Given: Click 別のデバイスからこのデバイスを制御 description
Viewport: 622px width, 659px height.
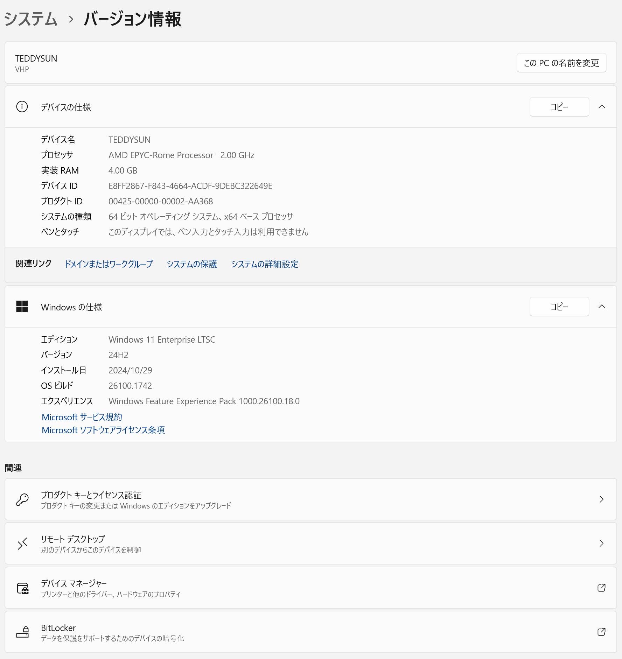Looking at the screenshot, I should 91,550.
